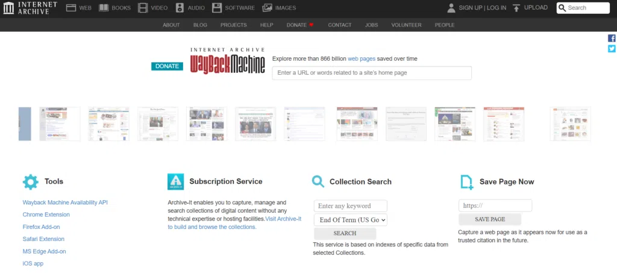This screenshot has width=617, height=273.
Task: Click the Tools gear icon
Action: (x=31, y=182)
